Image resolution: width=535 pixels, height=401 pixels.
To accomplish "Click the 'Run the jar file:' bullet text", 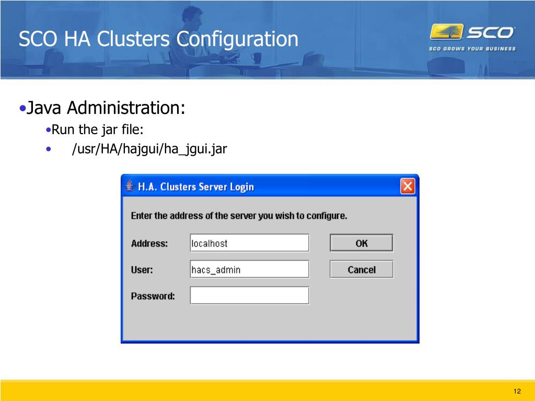I will coord(97,129).
